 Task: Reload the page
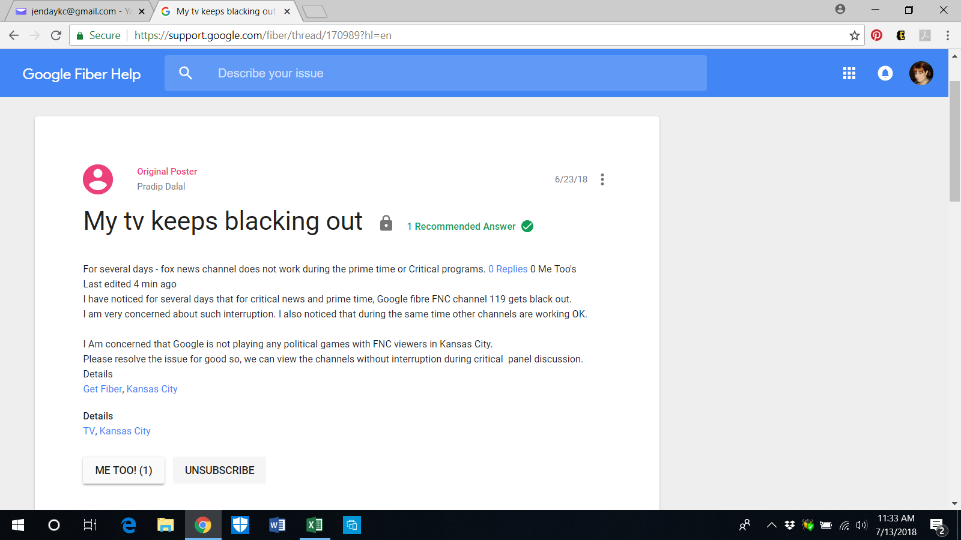(56, 35)
